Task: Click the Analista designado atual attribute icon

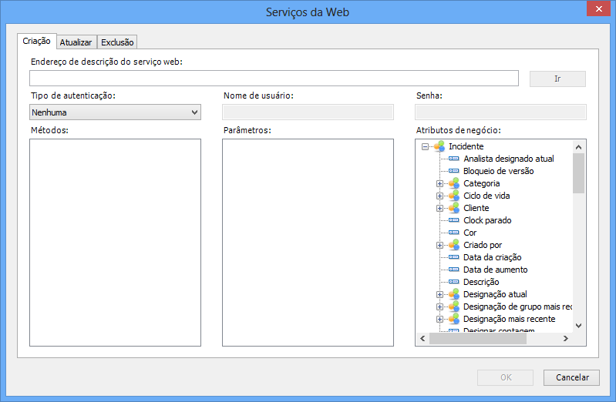Action: pyautogui.click(x=454, y=159)
